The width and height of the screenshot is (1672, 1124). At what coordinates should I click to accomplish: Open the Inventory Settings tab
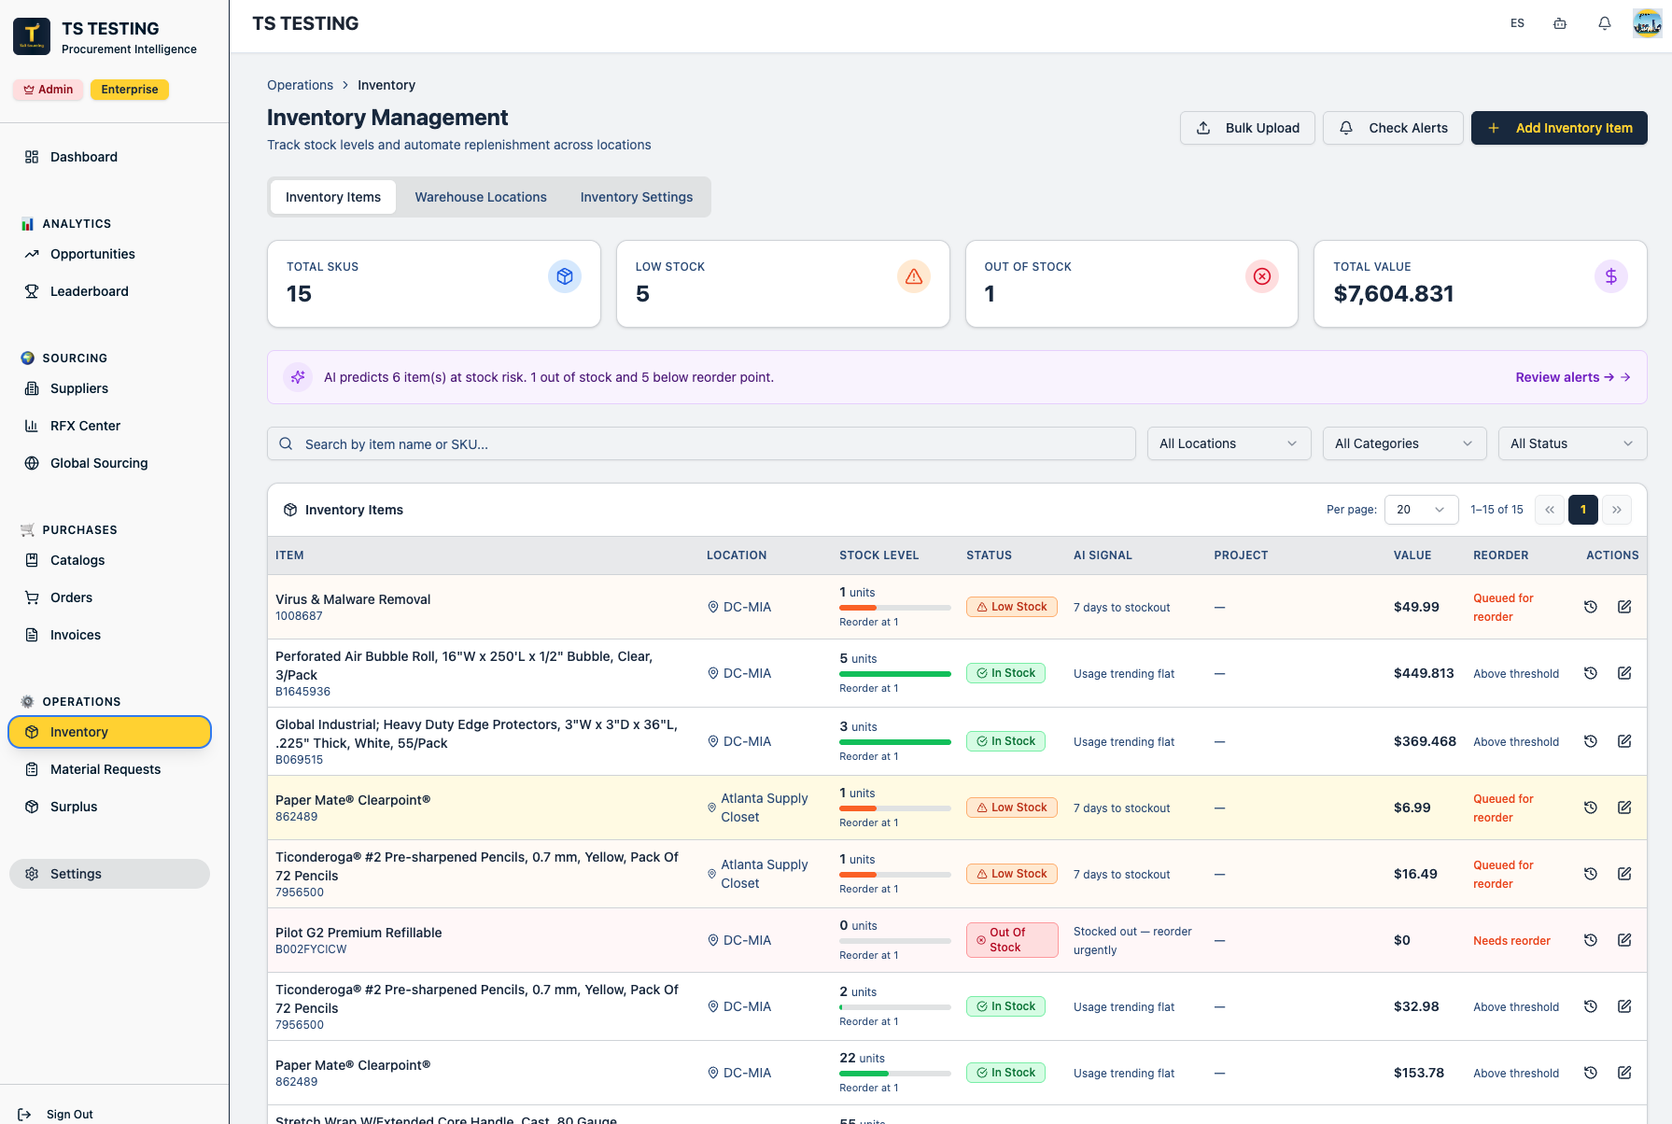pyautogui.click(x=637, y=197)
